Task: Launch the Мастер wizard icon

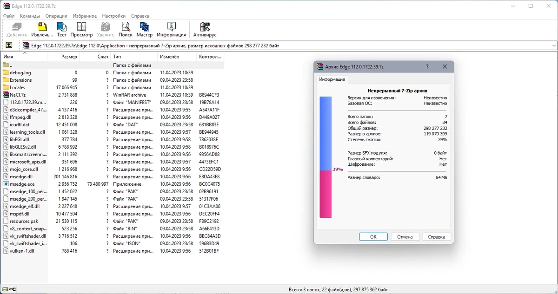Action: 145,26
